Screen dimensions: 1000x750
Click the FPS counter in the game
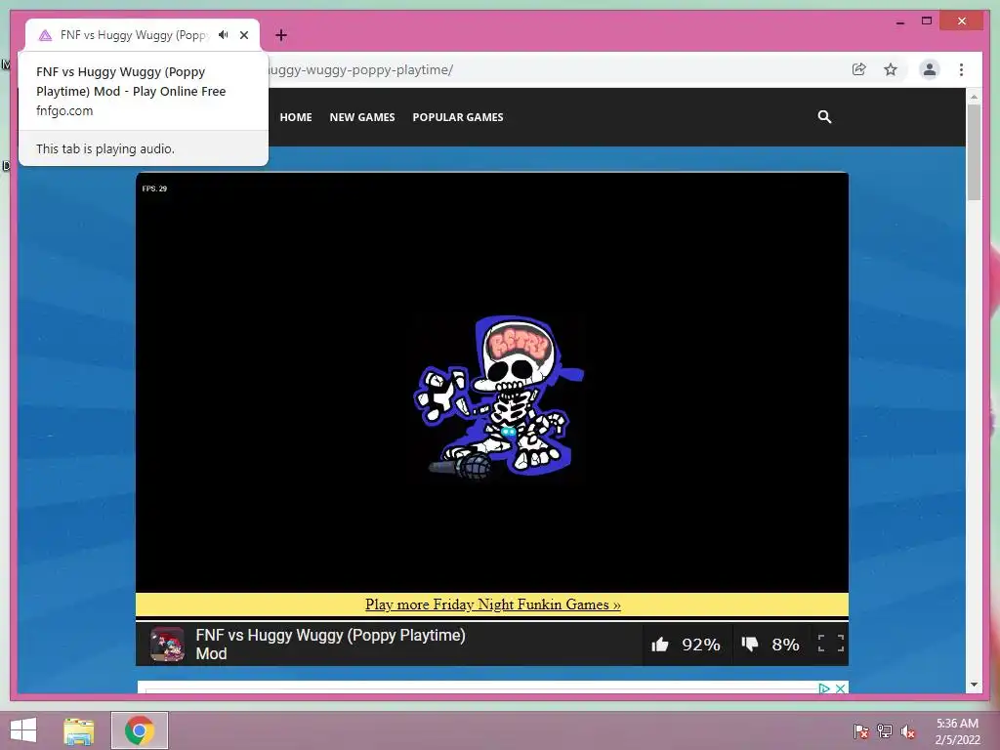click(x=154, y=188)
